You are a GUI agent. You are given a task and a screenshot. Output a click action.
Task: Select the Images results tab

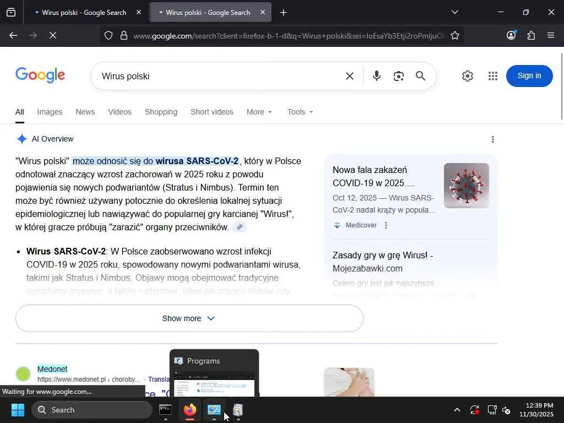pyautogui.click(x=50, y=112)
